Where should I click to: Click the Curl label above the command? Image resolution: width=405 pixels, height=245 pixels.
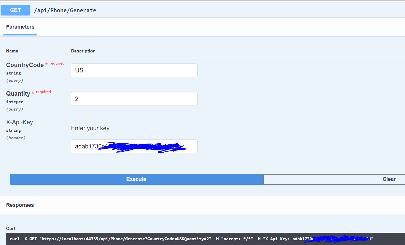(10, 228)
